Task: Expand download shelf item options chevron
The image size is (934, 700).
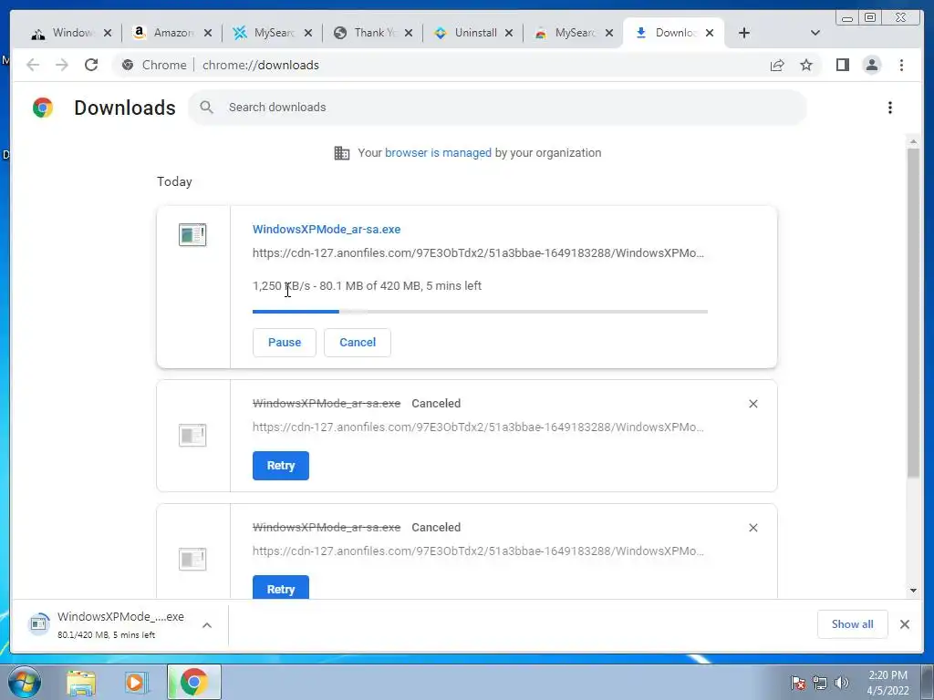Action: pos(207,625)
